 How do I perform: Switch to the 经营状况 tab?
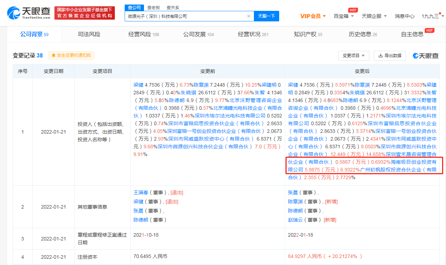[x=253, y=34]
